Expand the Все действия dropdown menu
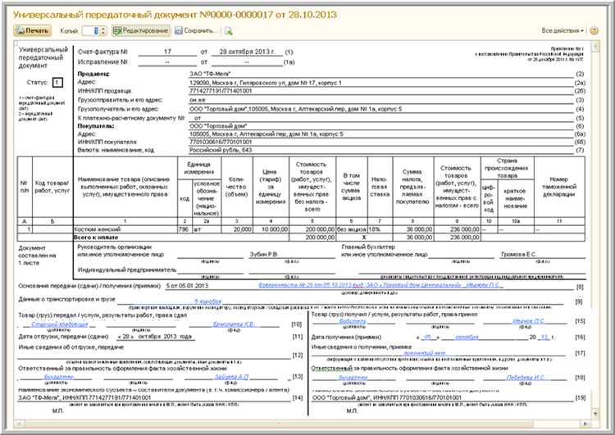Image resolution: width=615 pixels, height=435 pixels. point(563,30)
